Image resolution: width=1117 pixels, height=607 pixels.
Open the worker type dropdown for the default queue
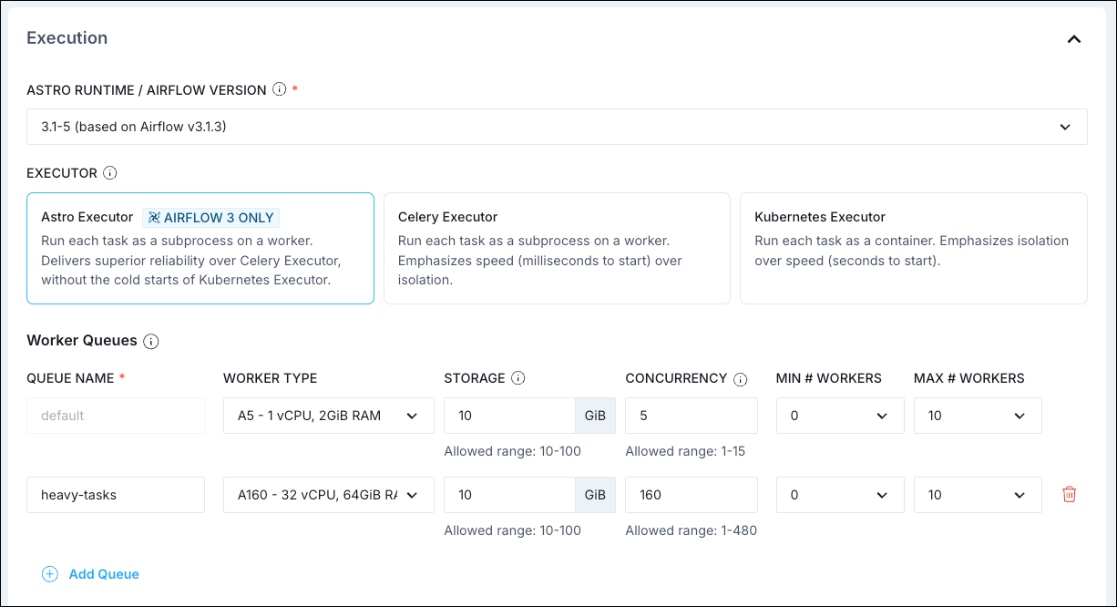(328, 415)
